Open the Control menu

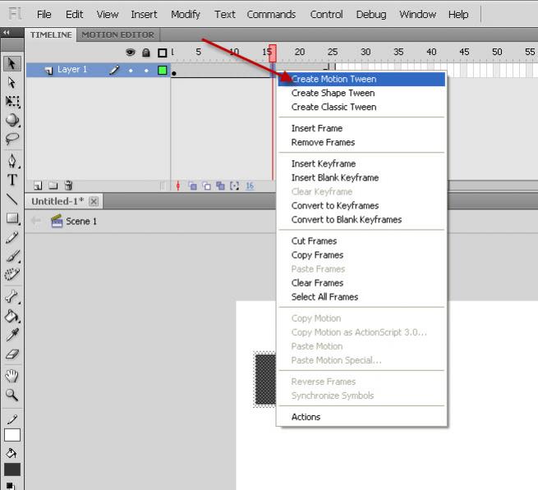pyautogui.click(x=326, y=15)
